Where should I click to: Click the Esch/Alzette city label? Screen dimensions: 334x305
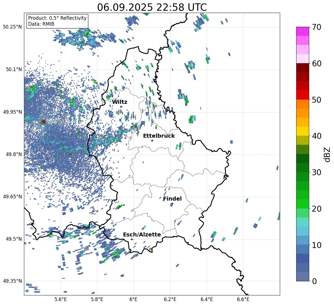[142, 234]
